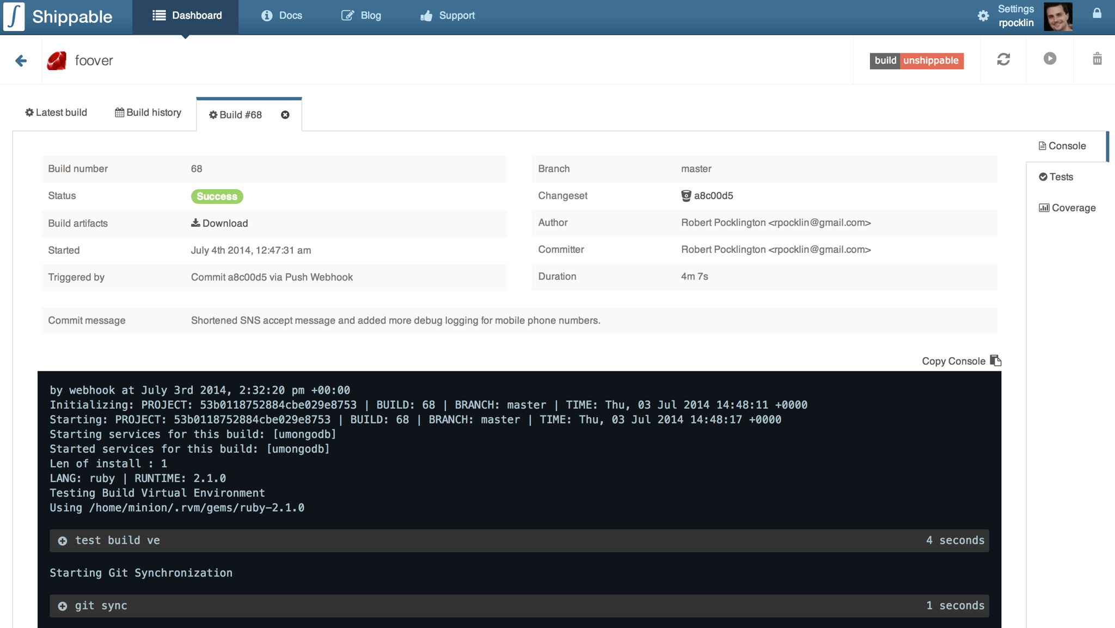Screen dimensions: 1115x628
Task: Select the commit message text
Action: click(x=395, y=320)
